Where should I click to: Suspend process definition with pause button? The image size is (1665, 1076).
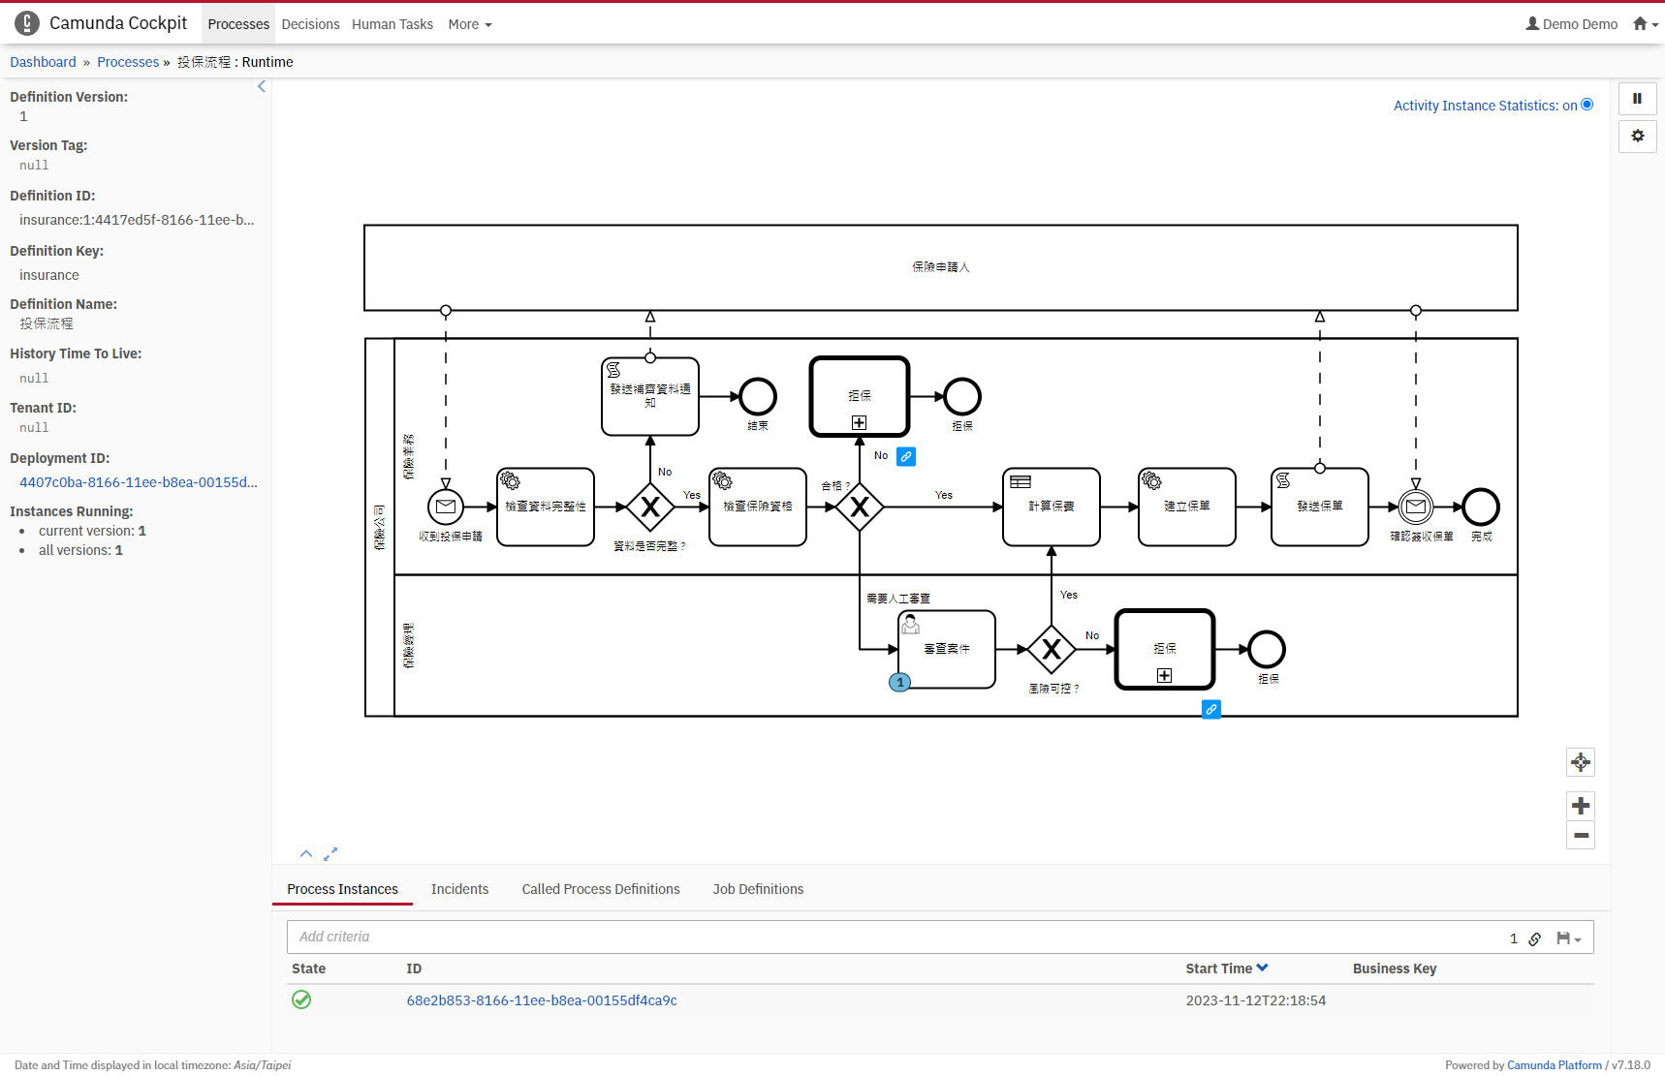1637,99
